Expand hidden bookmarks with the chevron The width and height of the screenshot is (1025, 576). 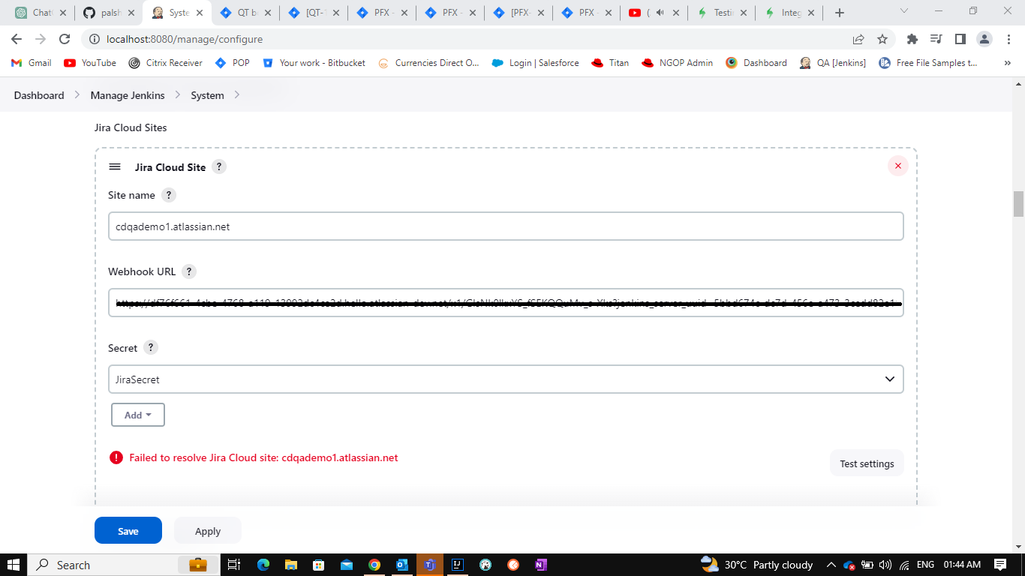(x=1006, y=63)
